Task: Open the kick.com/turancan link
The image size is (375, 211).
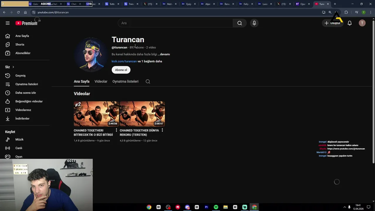Action: [124, 61]
